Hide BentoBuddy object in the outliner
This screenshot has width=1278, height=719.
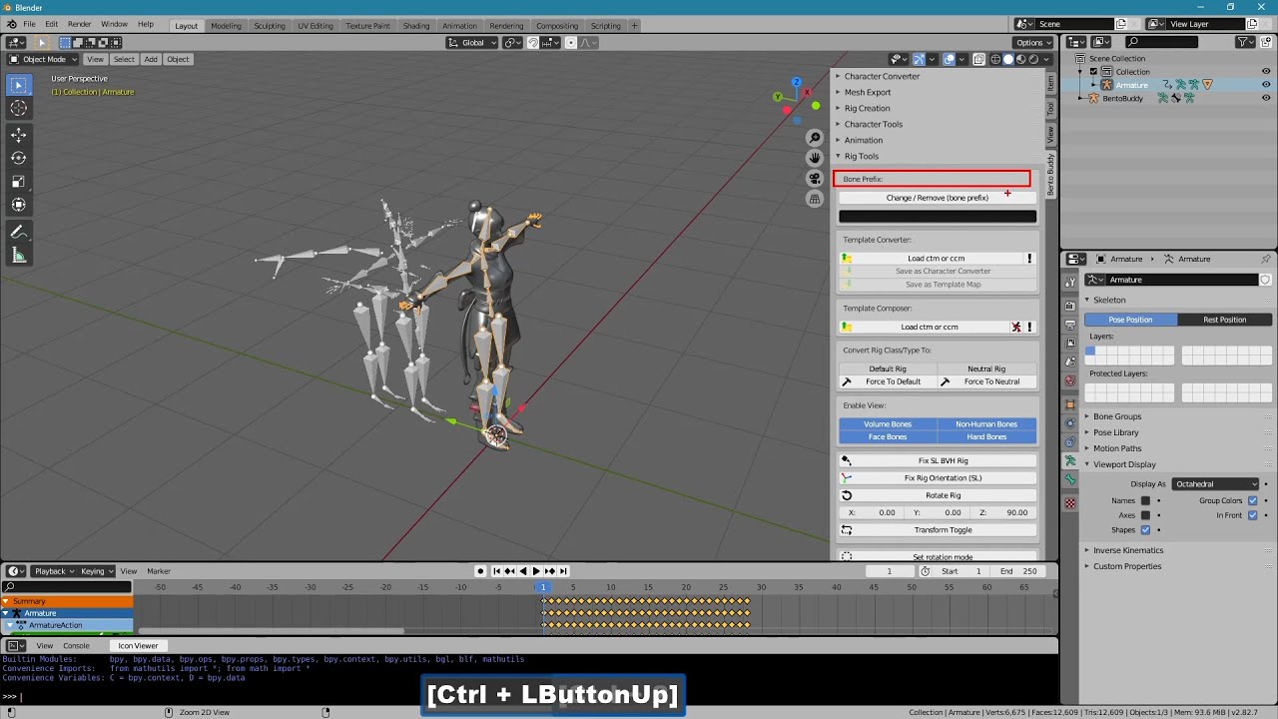tap(1267, 98)
